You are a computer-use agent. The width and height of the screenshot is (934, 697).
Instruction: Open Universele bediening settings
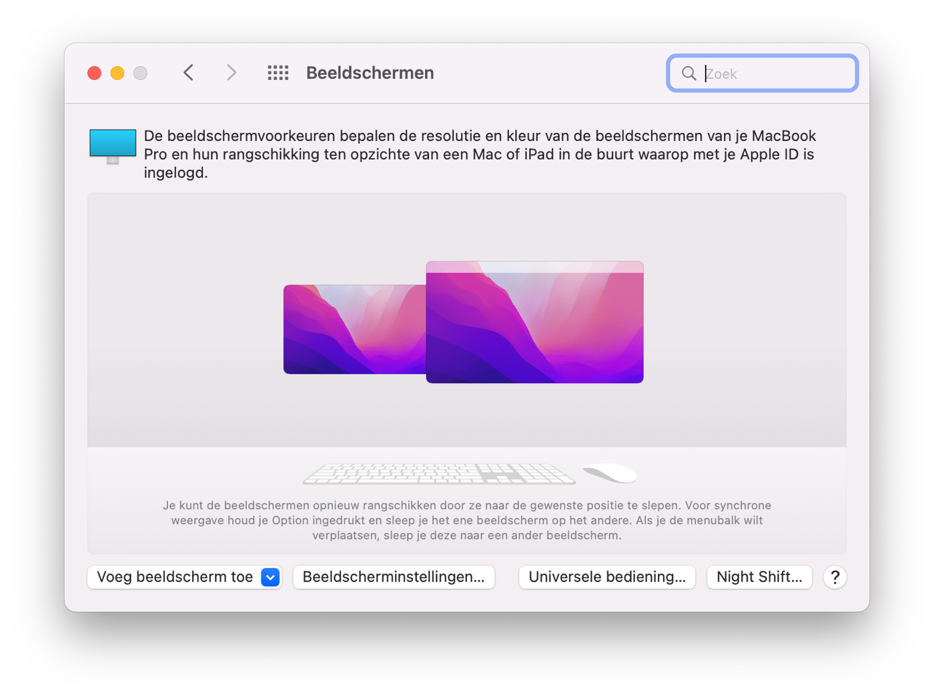click(x=607, y=577)
